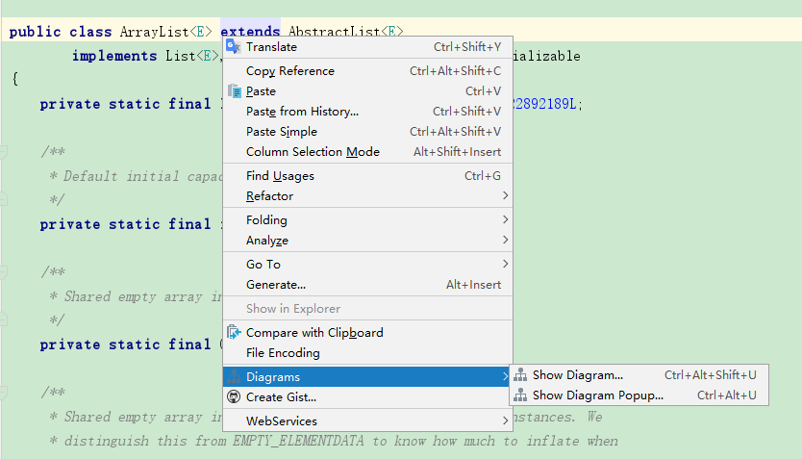
Task: Click the Diagrams submenu arrow
Action: pyautogui.click(x=505, y=376)
